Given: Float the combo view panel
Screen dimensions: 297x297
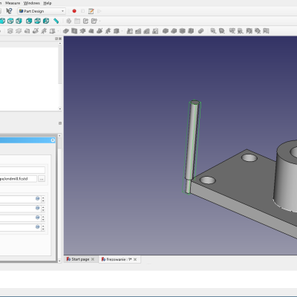Looking at the screenshot, I should click(x=56, y=39).
